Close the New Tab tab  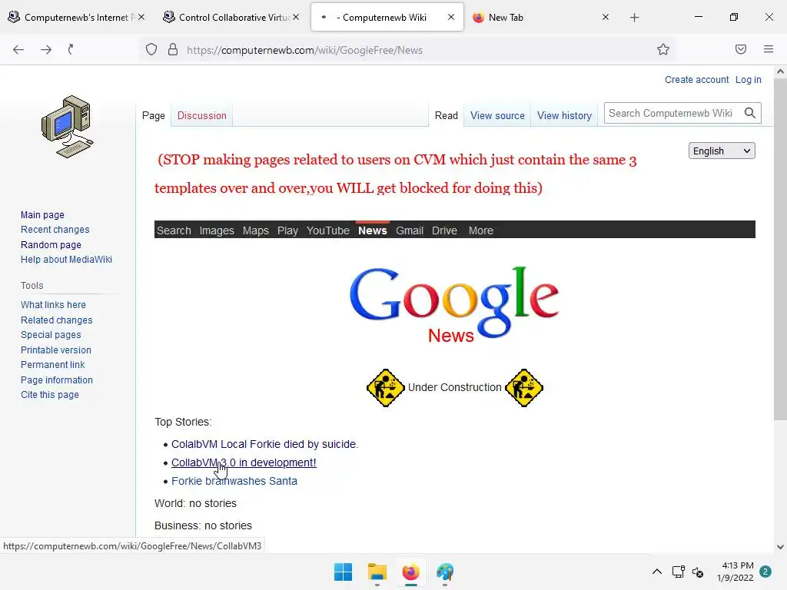(x=606, y=17)
